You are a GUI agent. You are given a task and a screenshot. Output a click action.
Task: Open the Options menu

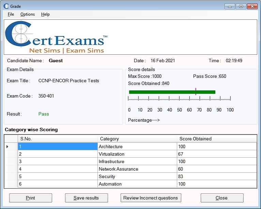click(x=28, y=14)
